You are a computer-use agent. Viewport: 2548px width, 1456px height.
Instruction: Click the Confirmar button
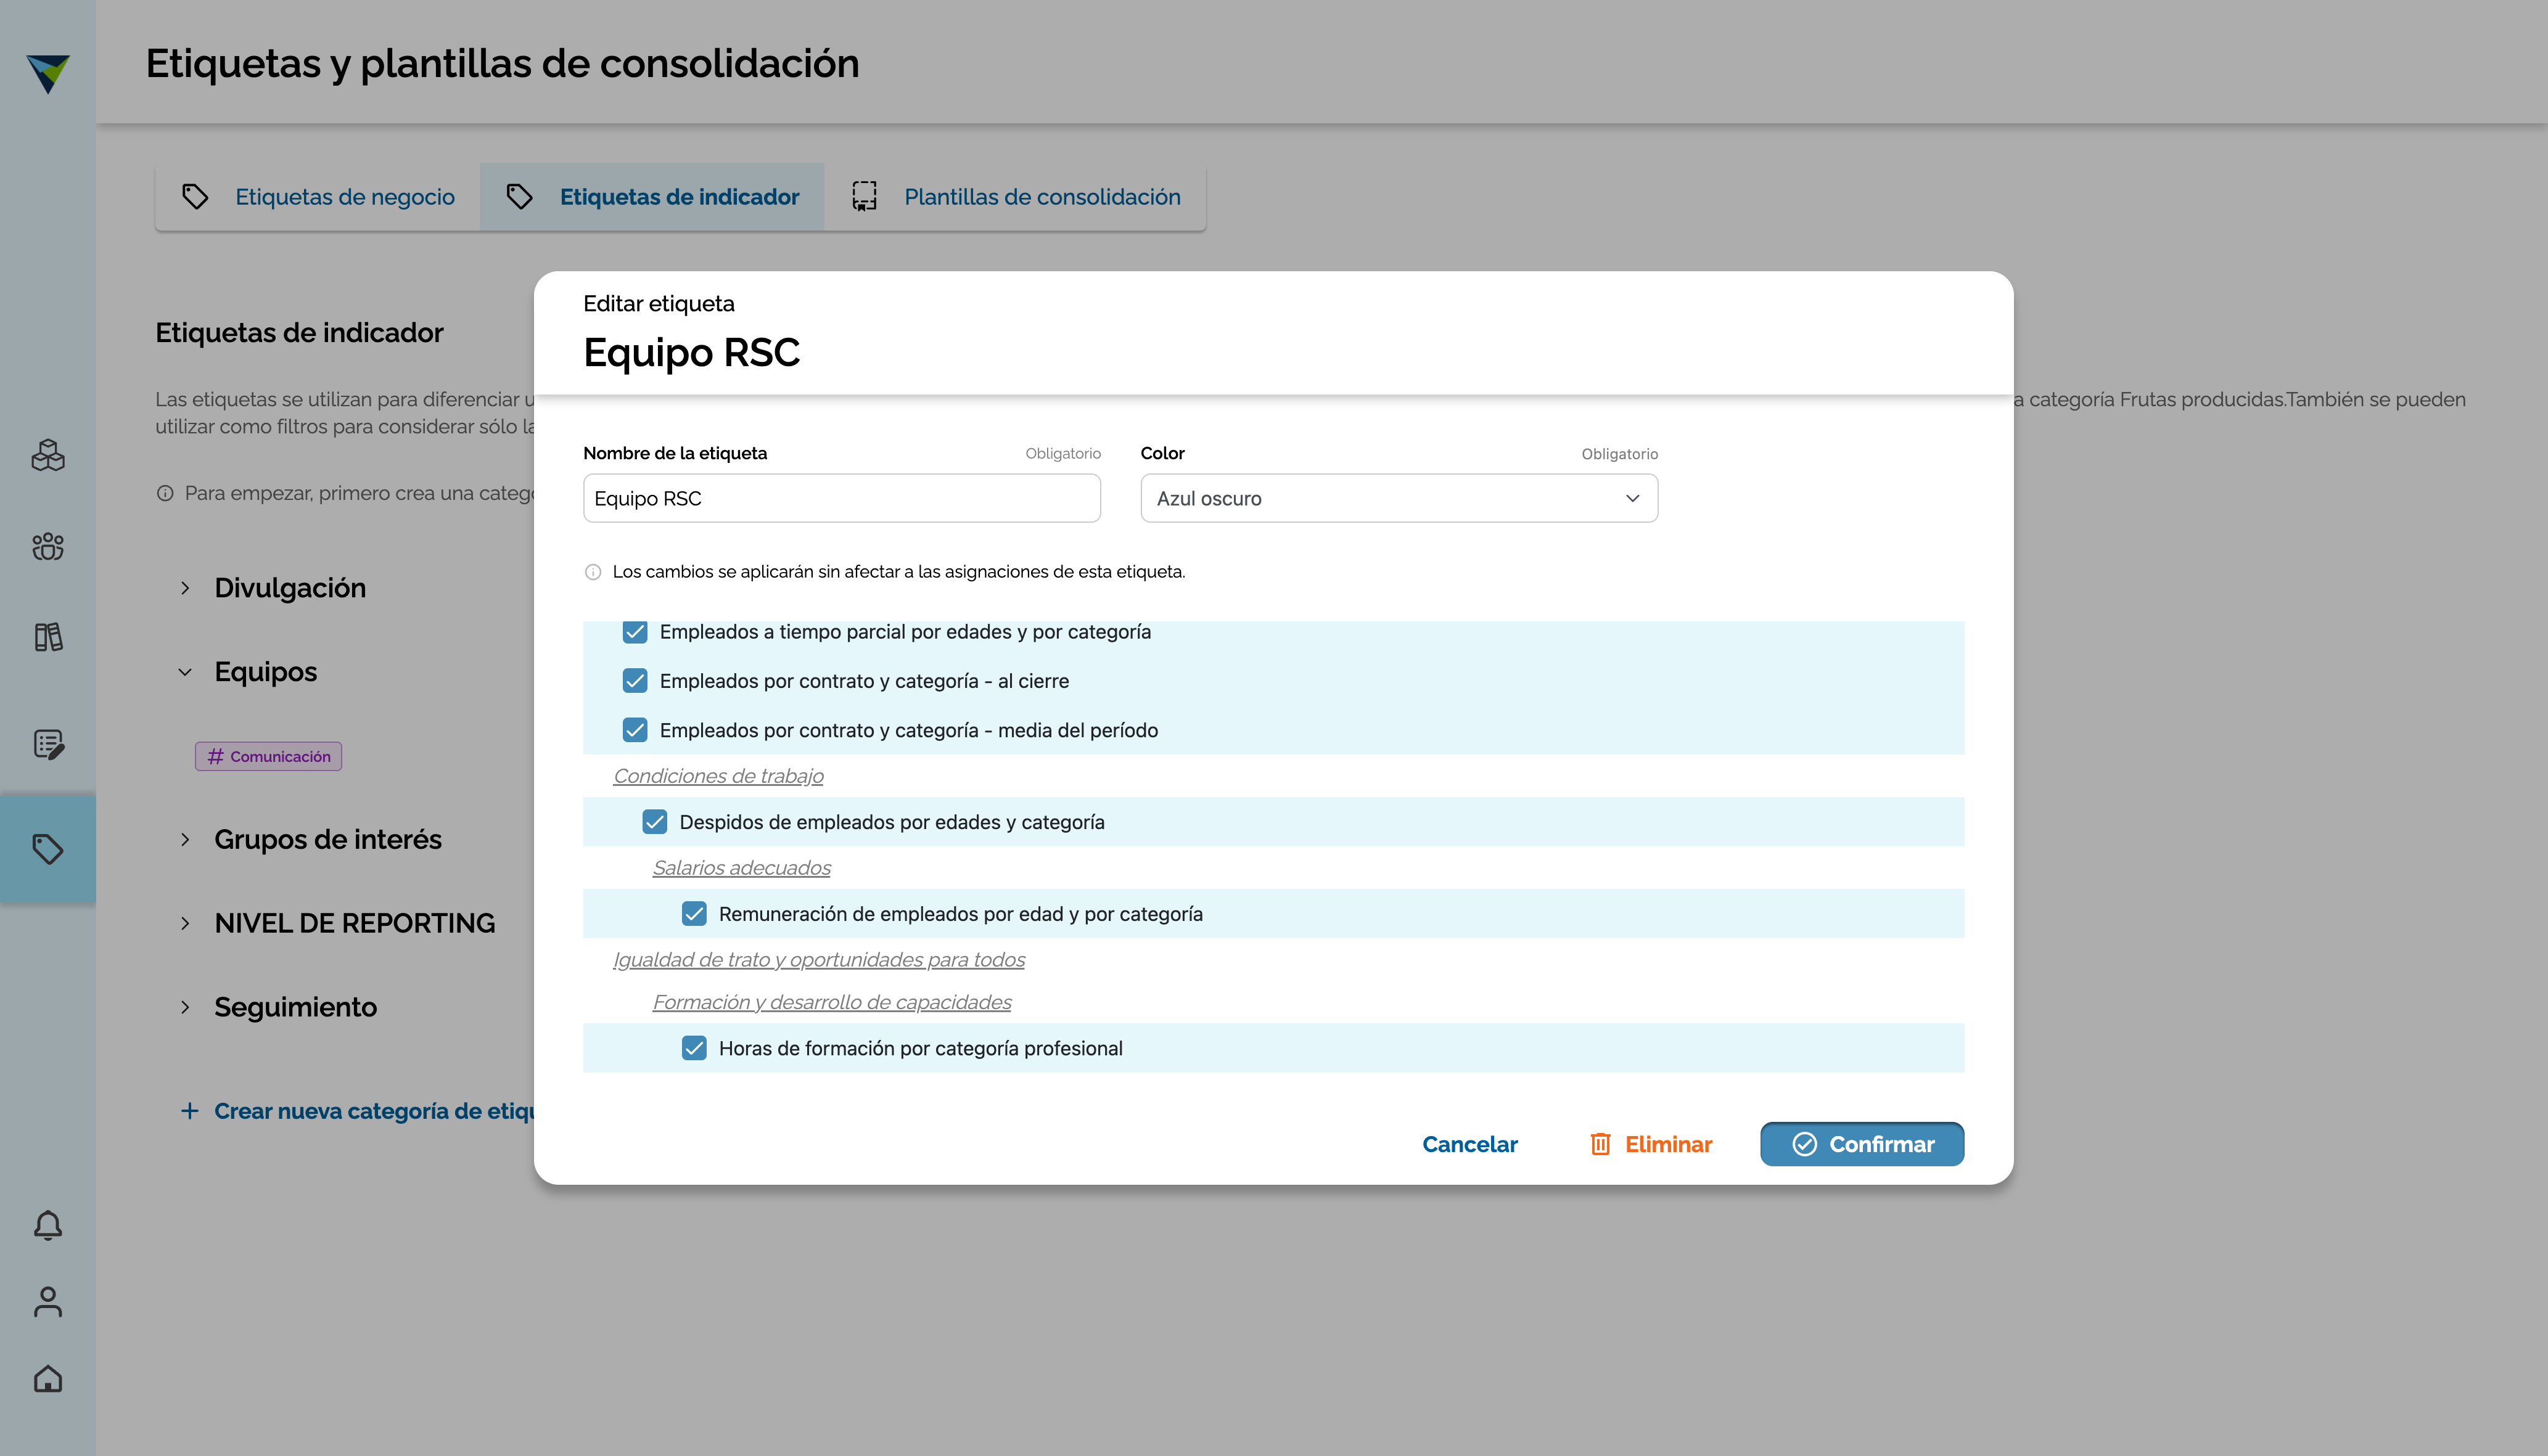pyautogui.click(x=1862, y=1144)
